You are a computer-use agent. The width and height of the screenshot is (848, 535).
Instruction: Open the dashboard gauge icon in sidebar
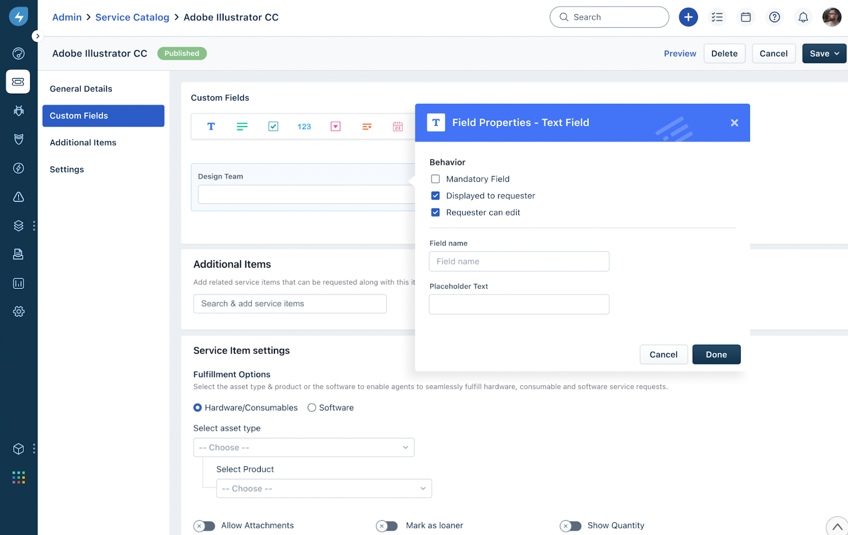(x=19, y=53)
